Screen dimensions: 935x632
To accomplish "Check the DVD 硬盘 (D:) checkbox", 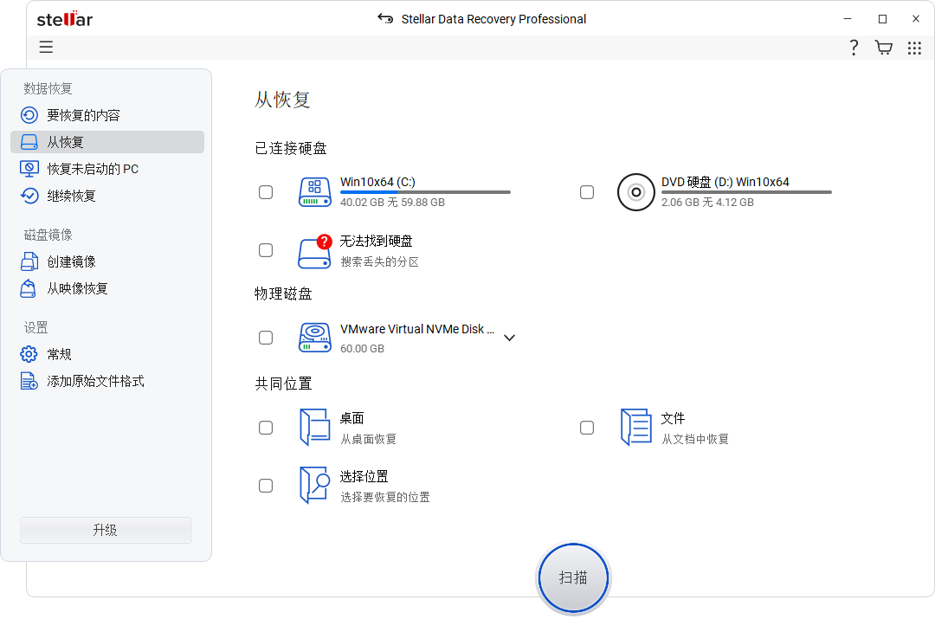I will click(x=587, y=191).
